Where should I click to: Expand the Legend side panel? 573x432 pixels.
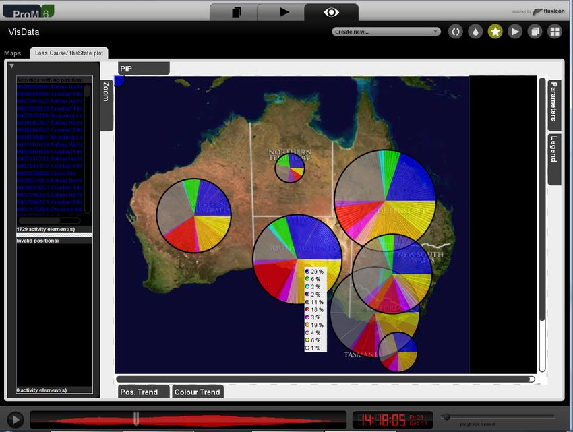click(554, 159)
